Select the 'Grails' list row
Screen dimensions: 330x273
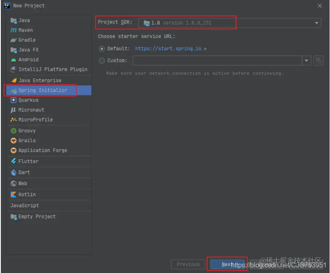click(49, 140)
